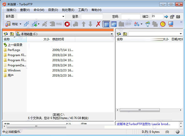Image resolution: width=185 pixels, height=136 pixels.
Task: Open the 命令(M) menu
Action: [39, 10]
